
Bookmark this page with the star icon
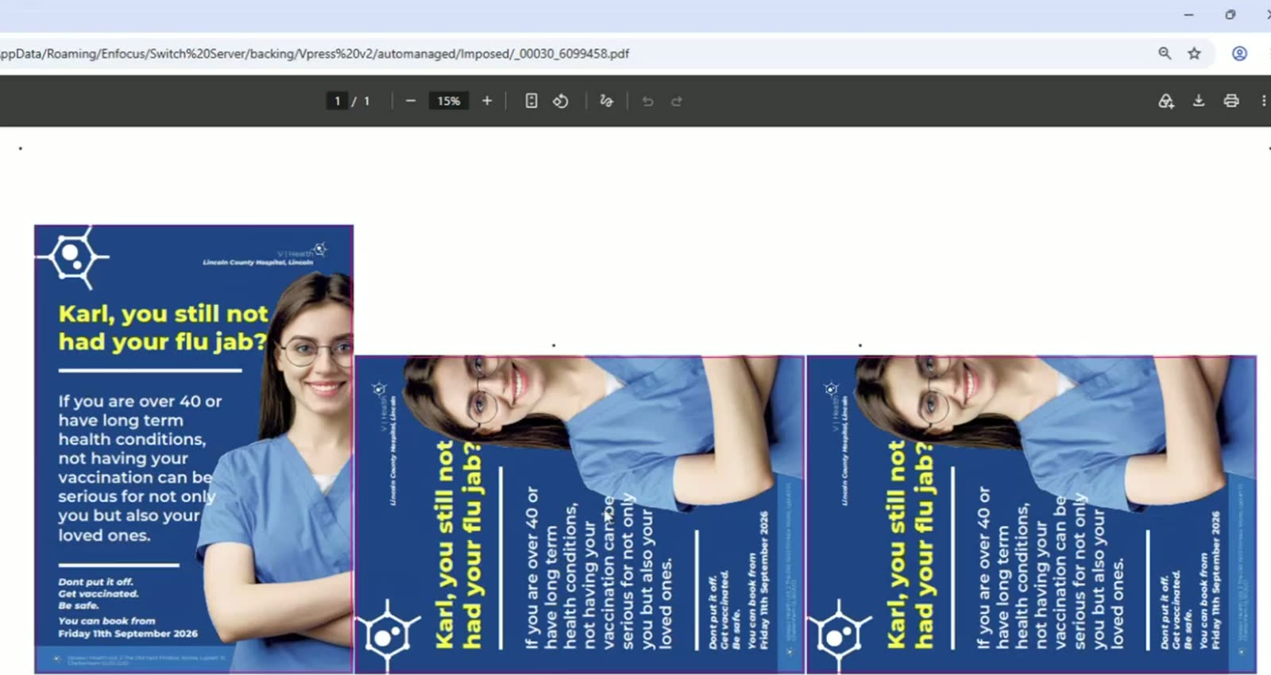point(1194,53)
